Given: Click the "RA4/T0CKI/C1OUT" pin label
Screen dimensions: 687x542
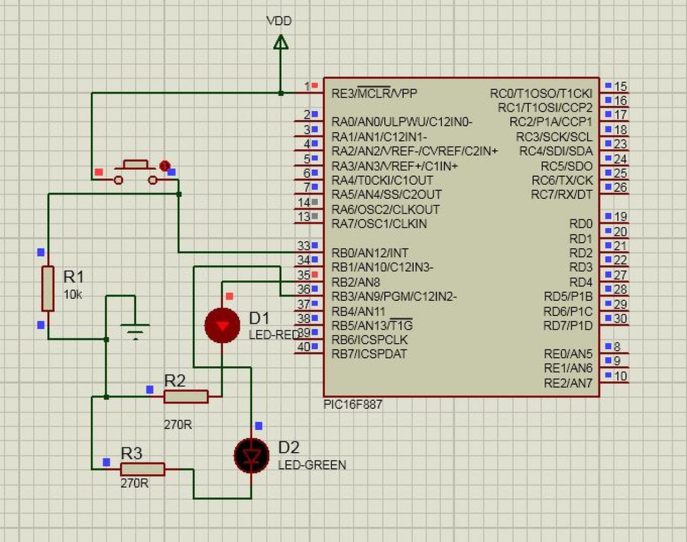Looking at the screenshot, I should (382, 180).
